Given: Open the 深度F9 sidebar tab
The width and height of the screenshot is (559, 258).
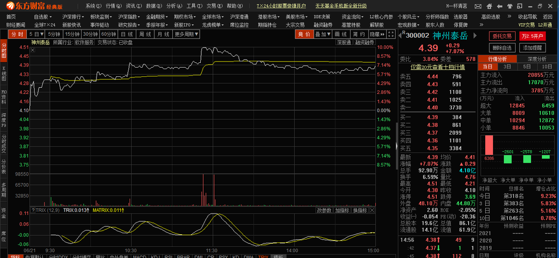Looking at the screenshot, I should tap(4, 120).
